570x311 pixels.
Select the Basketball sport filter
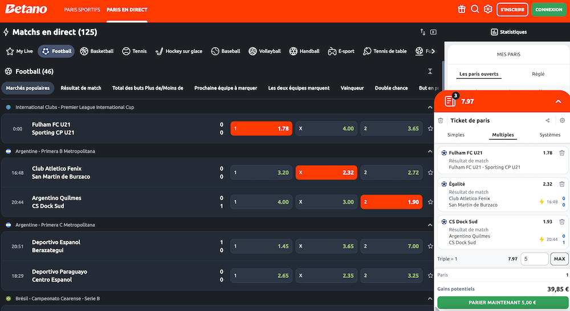97,51
